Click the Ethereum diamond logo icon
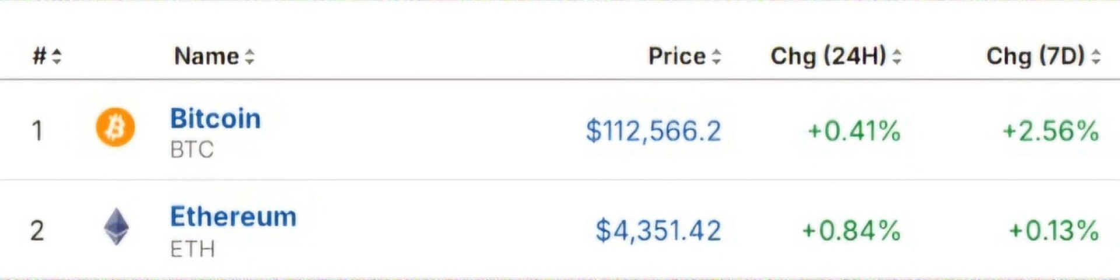Screen dimensions: 1120x280 (116, 227)
